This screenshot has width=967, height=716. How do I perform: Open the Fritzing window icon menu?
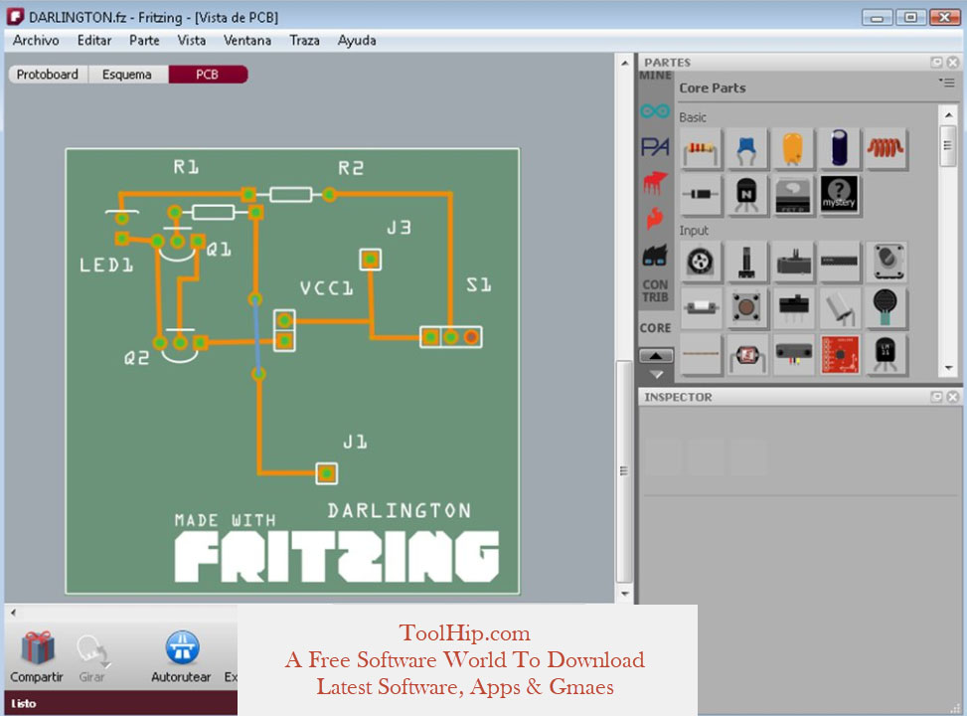click(x=16, y=17)
